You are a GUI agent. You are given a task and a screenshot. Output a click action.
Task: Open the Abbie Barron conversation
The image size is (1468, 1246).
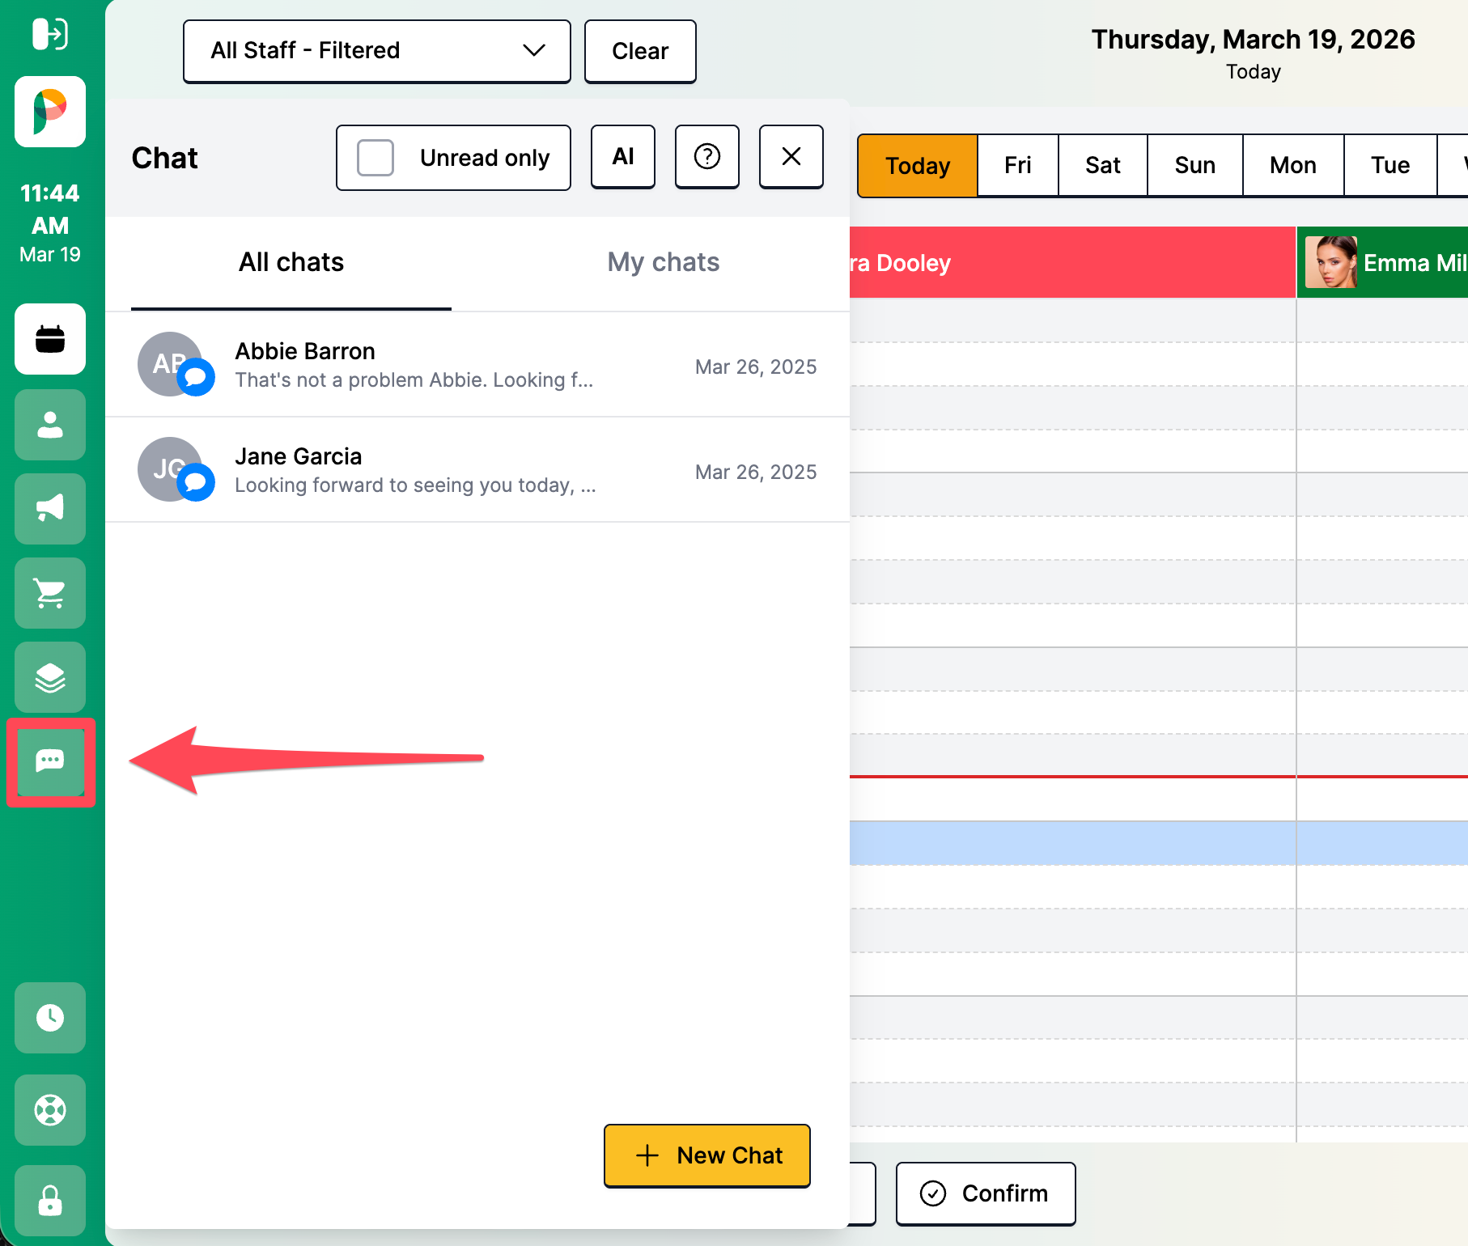[477, 365]
